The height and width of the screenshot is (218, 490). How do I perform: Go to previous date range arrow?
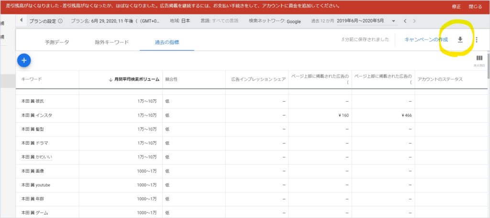point(405,21)
